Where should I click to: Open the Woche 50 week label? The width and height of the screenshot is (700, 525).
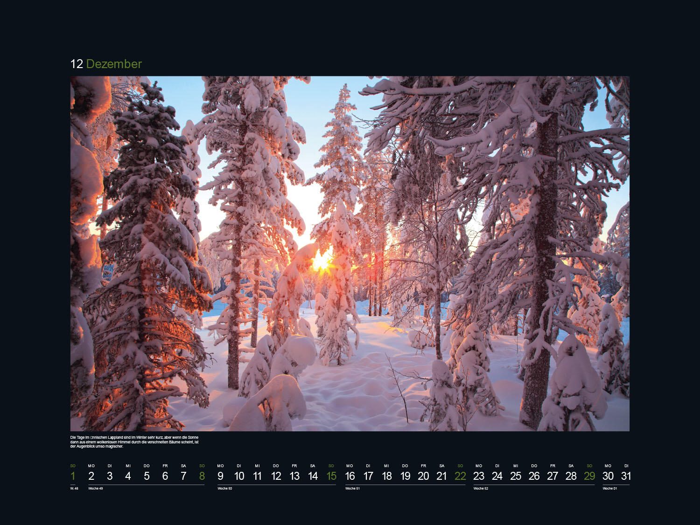pos(224,489)
